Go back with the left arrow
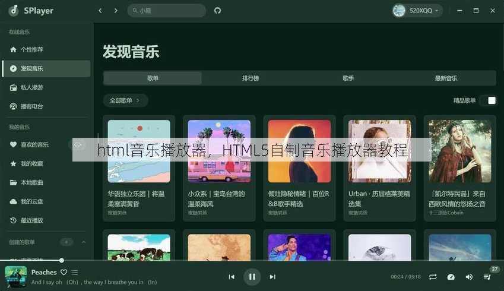Image resolution: width=504 pixels, height=291 pixels. click(x=100, y=11)
